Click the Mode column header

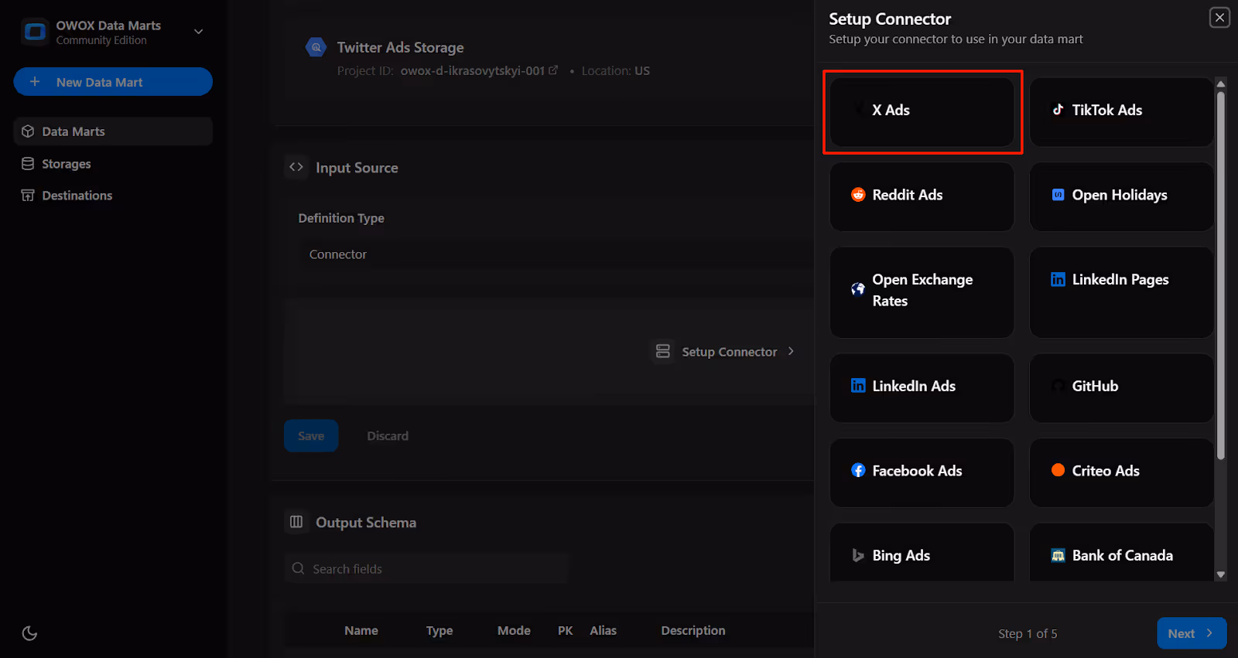tap(514, 631)
